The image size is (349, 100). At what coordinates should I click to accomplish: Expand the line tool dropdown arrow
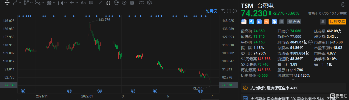point(20,3)
